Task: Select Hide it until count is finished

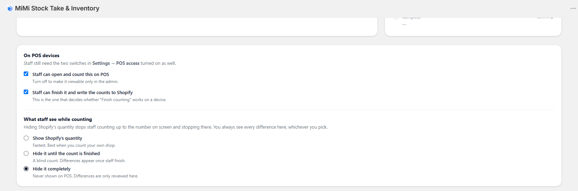Action: pyautogui.click(x=26, y=153)
